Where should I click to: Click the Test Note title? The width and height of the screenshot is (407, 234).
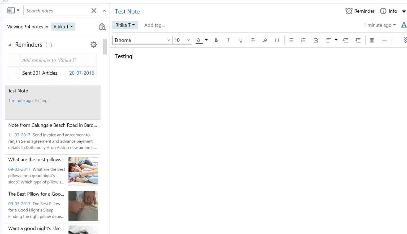tap(127, 11)
